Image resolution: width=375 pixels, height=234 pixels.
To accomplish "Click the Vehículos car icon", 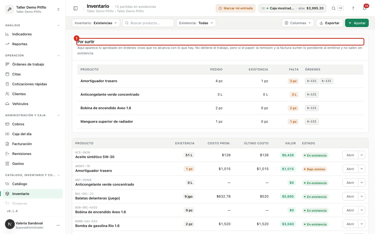I will (x=7, y=104).
